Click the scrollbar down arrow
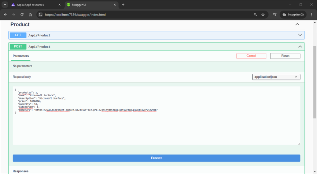This screenshot has height=174, width=317. click(x=315, y=172)
